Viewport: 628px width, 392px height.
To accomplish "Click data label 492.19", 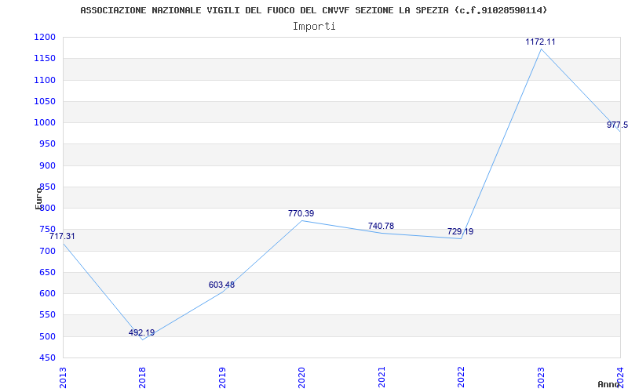I will [141, 332].
